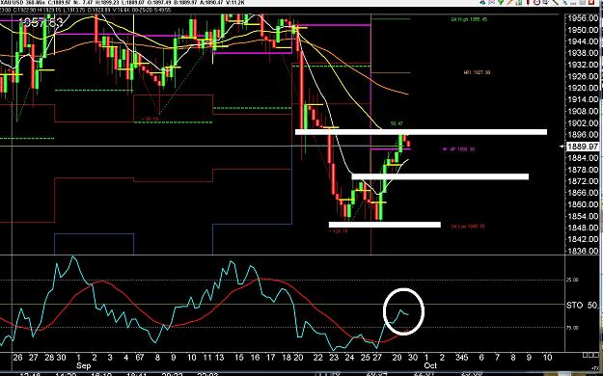Click the U4 High level label
Image resolution: width=603 pixels, height=376 pixels.
tap(469, 19)
